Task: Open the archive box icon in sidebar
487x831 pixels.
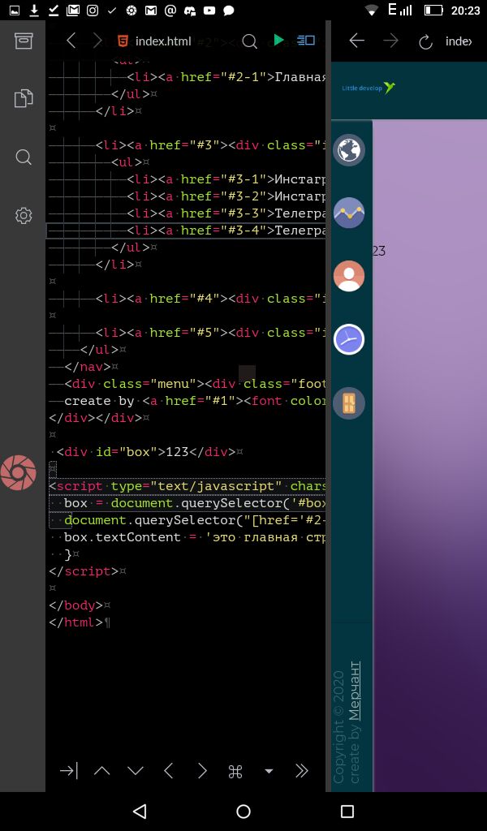Action: (x=24, y=41)
